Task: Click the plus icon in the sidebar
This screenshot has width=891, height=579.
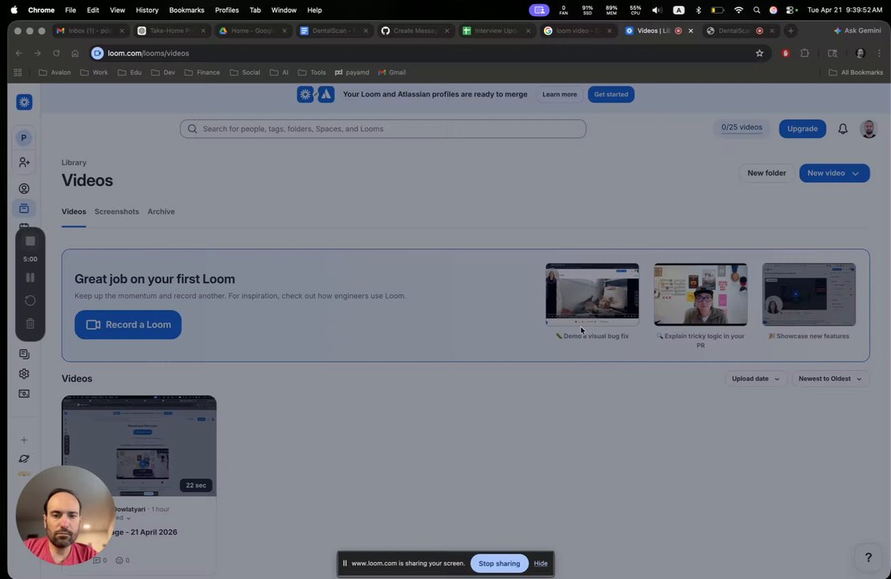Action: click(24, 440)
